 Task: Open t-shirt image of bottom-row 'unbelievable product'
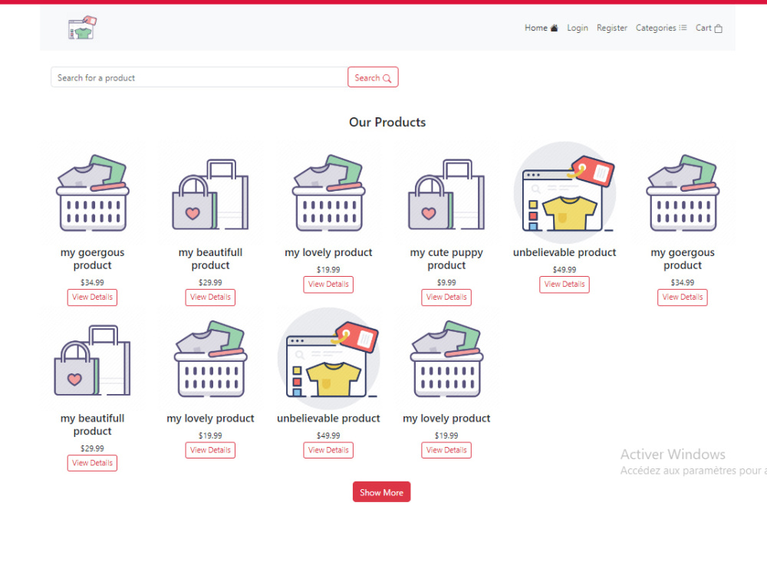pos(328,359)
